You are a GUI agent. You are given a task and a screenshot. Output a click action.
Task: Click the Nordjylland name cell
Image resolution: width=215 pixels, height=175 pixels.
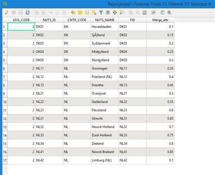tap(105, 60)
